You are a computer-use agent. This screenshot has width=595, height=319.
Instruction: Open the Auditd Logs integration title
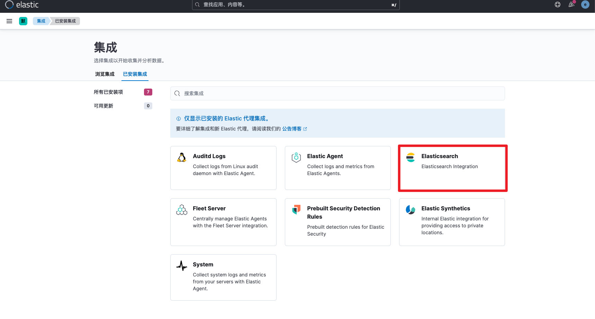tap(209, 156)
